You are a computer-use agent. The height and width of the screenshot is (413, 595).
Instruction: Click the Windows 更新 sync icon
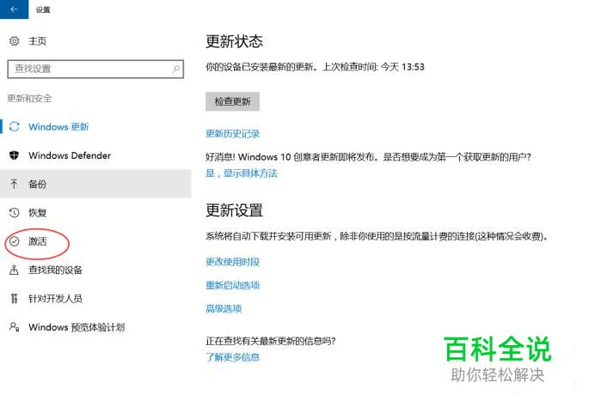tap(14, 126)
